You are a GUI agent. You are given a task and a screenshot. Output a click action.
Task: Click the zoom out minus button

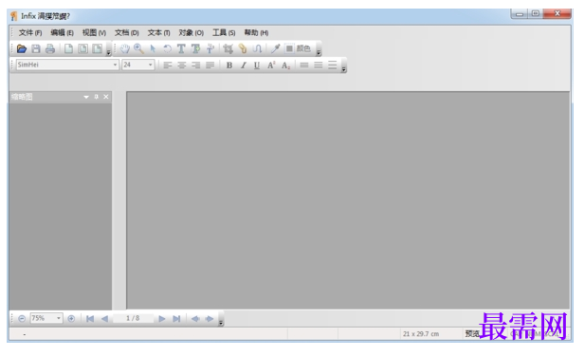click(x=22, y=319)
